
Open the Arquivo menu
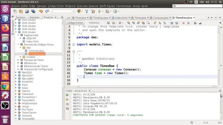pos(16,6)
